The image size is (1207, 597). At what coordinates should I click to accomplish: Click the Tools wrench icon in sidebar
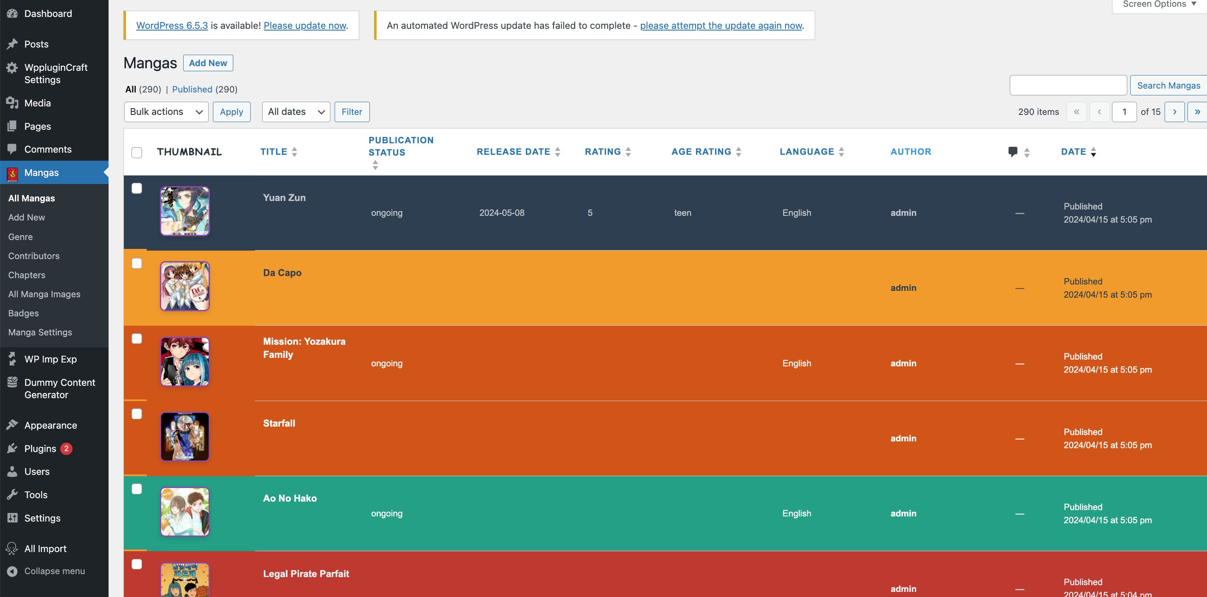point(13,495)
